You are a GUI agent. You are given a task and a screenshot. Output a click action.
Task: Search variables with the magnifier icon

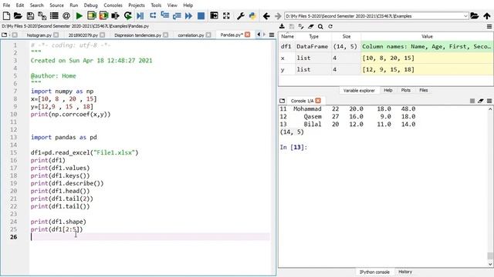click(x=320, y=26)
